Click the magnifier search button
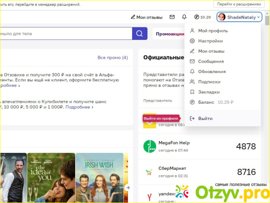 [140, 34]
